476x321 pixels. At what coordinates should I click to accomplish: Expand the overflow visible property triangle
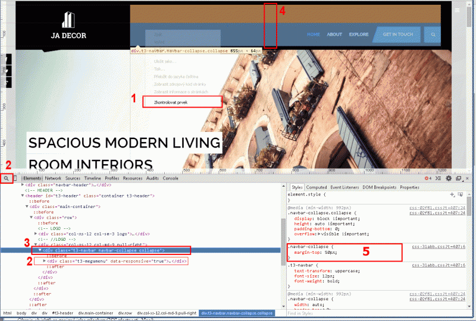click(319, 234)
